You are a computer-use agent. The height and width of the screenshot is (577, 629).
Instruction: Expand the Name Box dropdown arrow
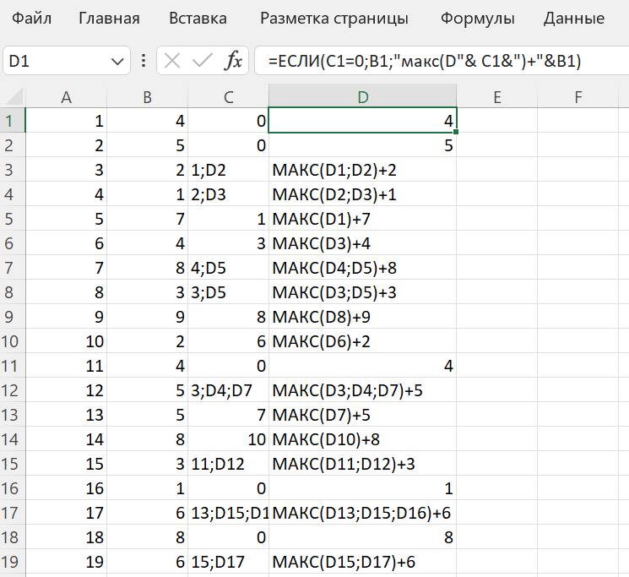point(117,62)
